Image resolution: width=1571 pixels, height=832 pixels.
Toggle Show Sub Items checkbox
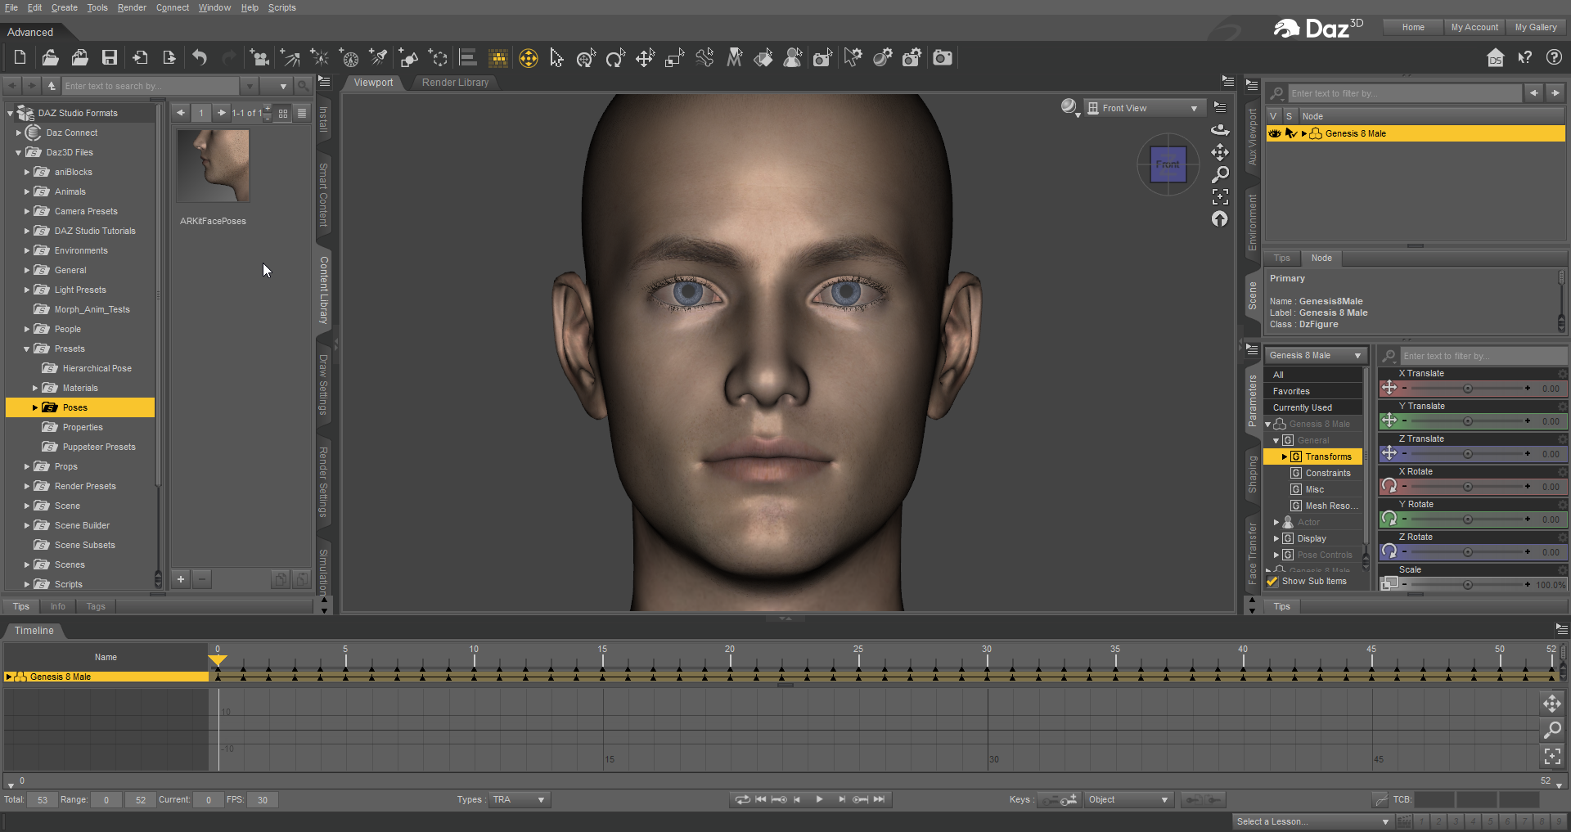(x=1272, y=581)
